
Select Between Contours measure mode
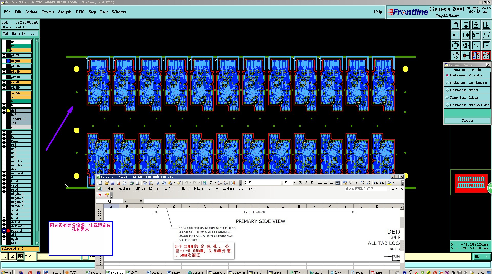coord(467,83)
